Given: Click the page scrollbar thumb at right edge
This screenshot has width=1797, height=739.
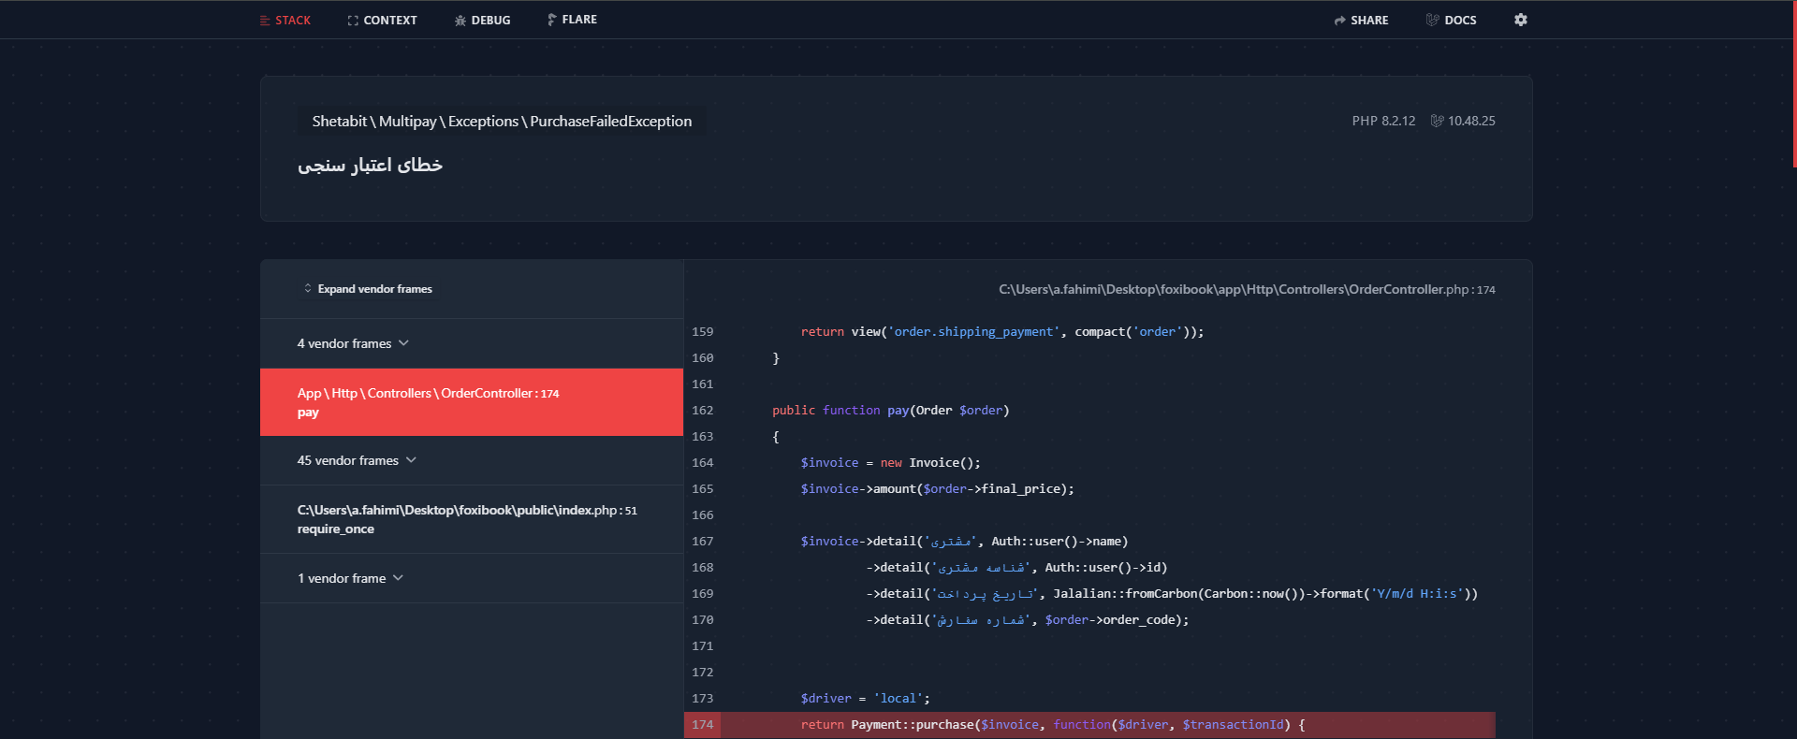Looking at the screenshot, I should [x=1794, y=83].
